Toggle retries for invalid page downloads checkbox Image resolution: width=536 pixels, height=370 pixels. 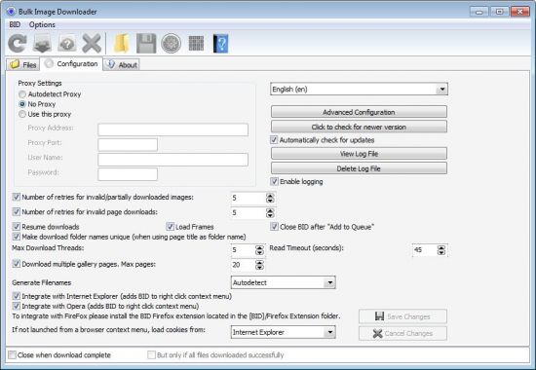coord(16,212)
